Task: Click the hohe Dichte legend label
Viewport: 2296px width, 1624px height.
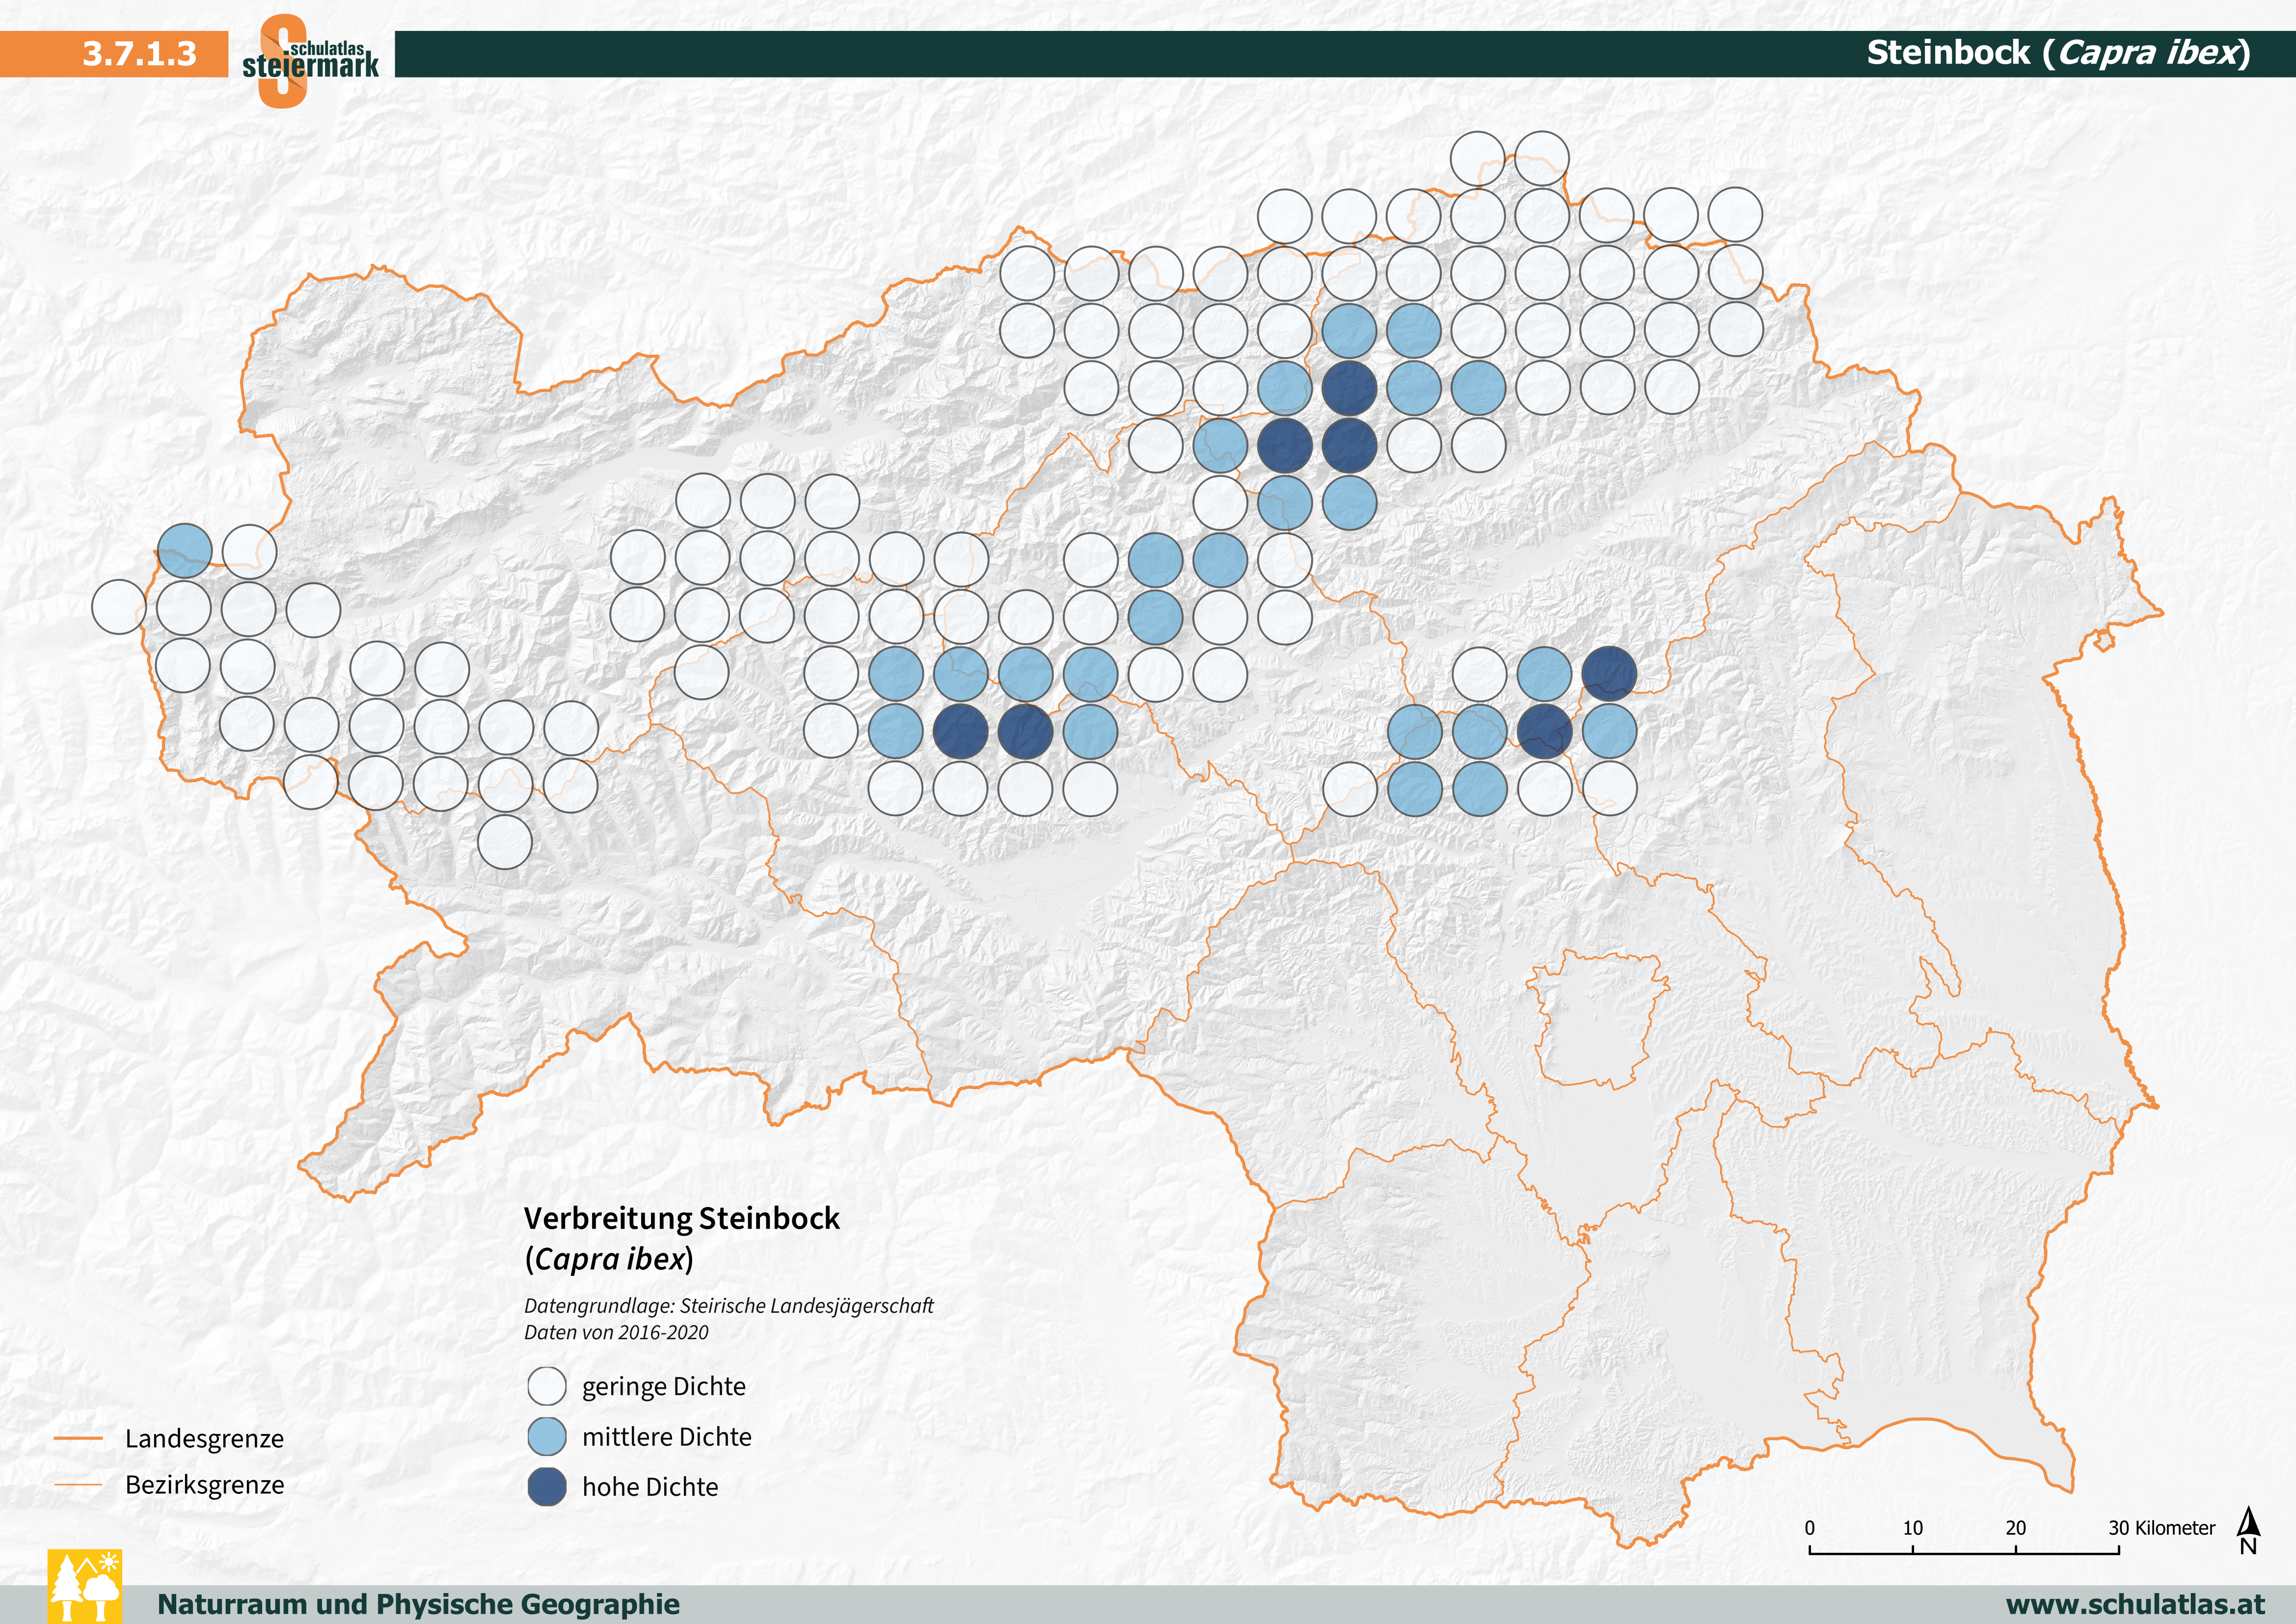Action: [x=650, y=1488]
